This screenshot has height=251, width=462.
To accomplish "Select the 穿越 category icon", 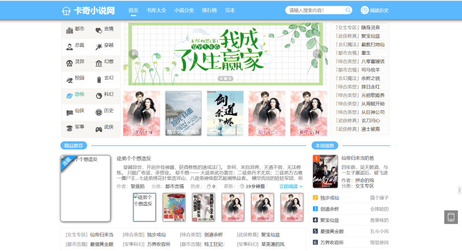I will coord(99,47).
